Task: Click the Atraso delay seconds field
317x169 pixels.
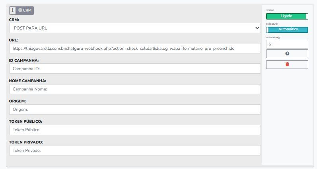Action: (287, 44)
